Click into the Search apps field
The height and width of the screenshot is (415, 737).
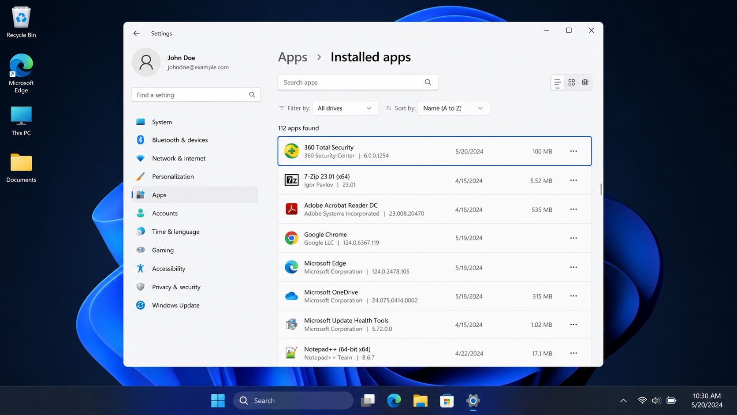point(358,82)
